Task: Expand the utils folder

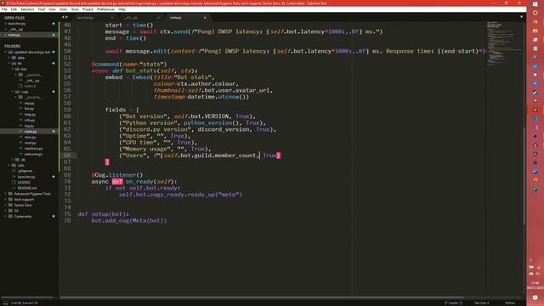Action: (x=9, y=166)
